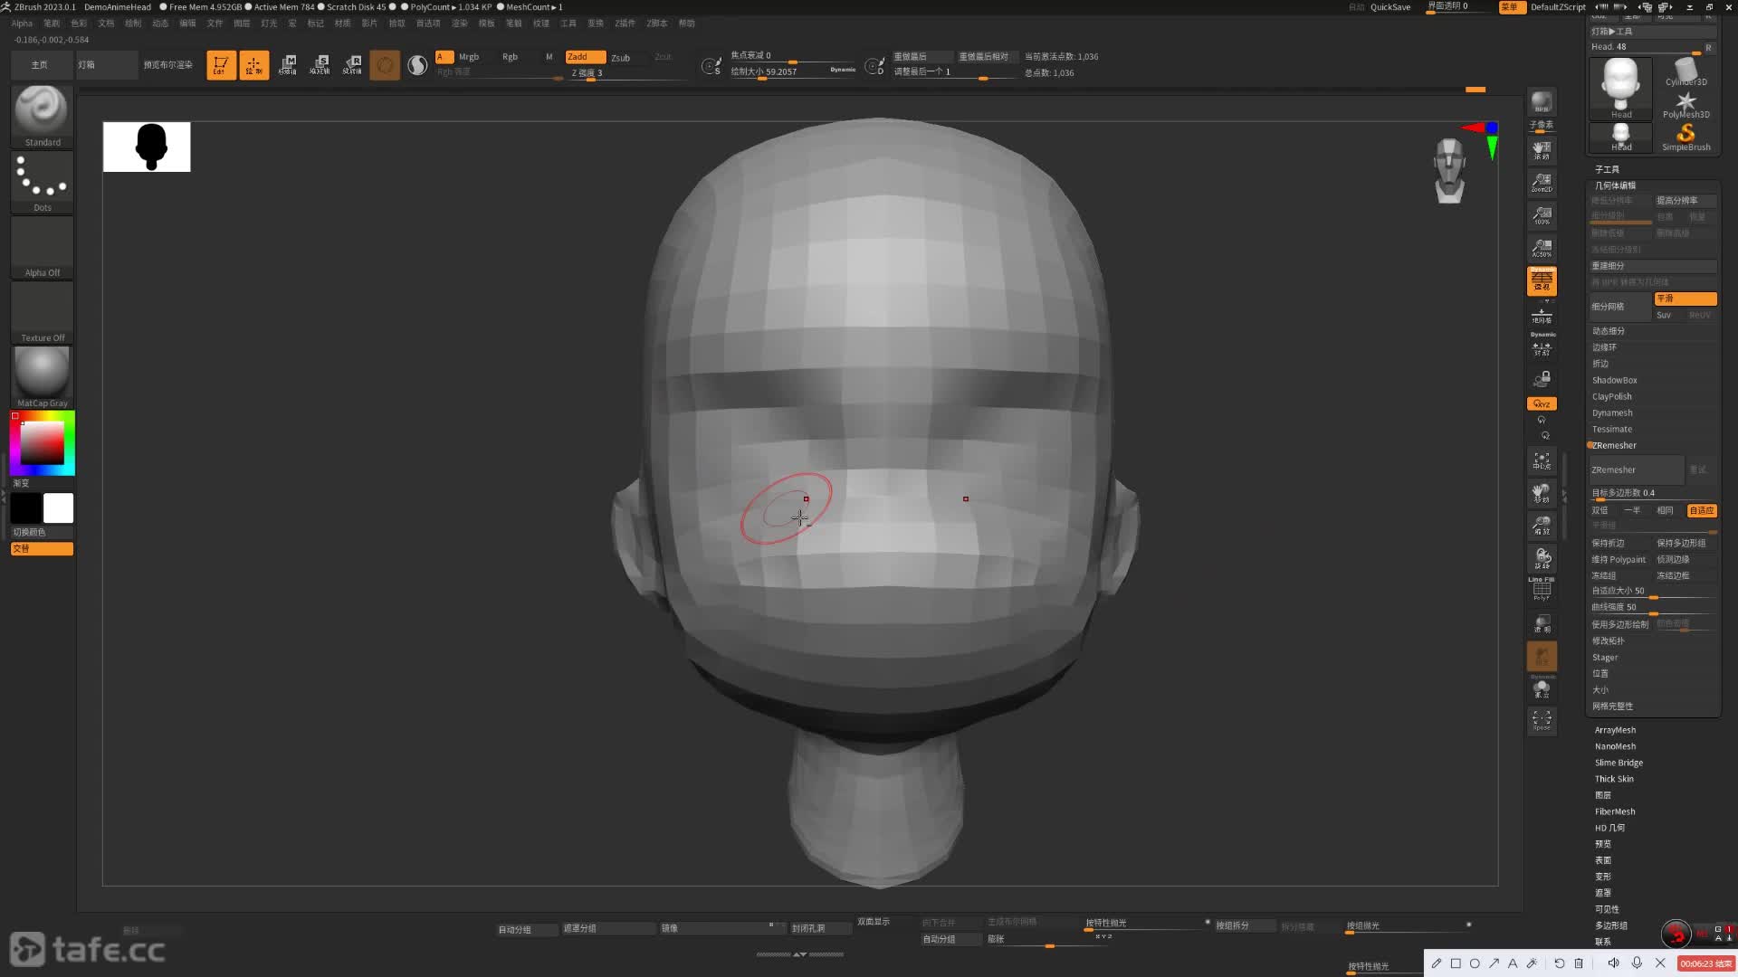Open the 首选项 preferences menu
Screen dimensions: 1738x977
point(427,24)
